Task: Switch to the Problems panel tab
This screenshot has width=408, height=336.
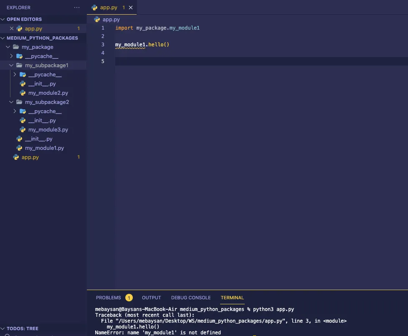Action: [x=109, y=298]
